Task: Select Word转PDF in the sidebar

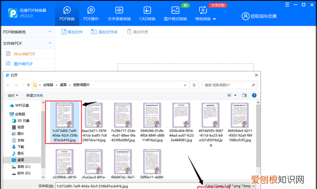Action: pyautogui.click(x=24, y=54)
